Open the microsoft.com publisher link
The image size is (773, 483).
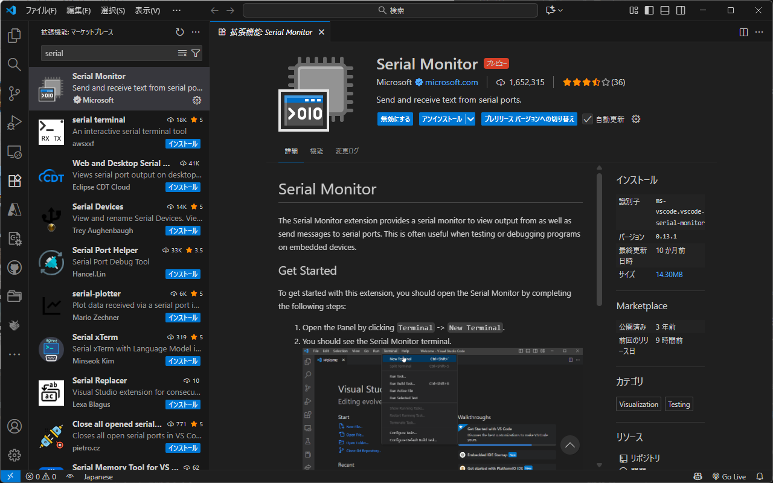(451, 82)
